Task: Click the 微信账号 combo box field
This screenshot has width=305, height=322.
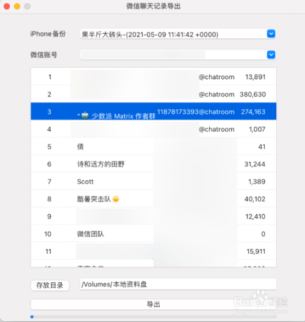Action: click(178, 55)
